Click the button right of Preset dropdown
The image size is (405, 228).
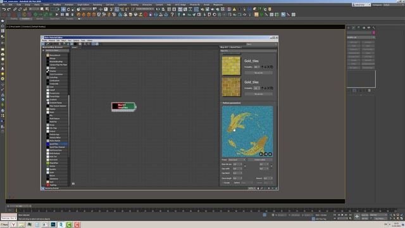pos(260,160)
